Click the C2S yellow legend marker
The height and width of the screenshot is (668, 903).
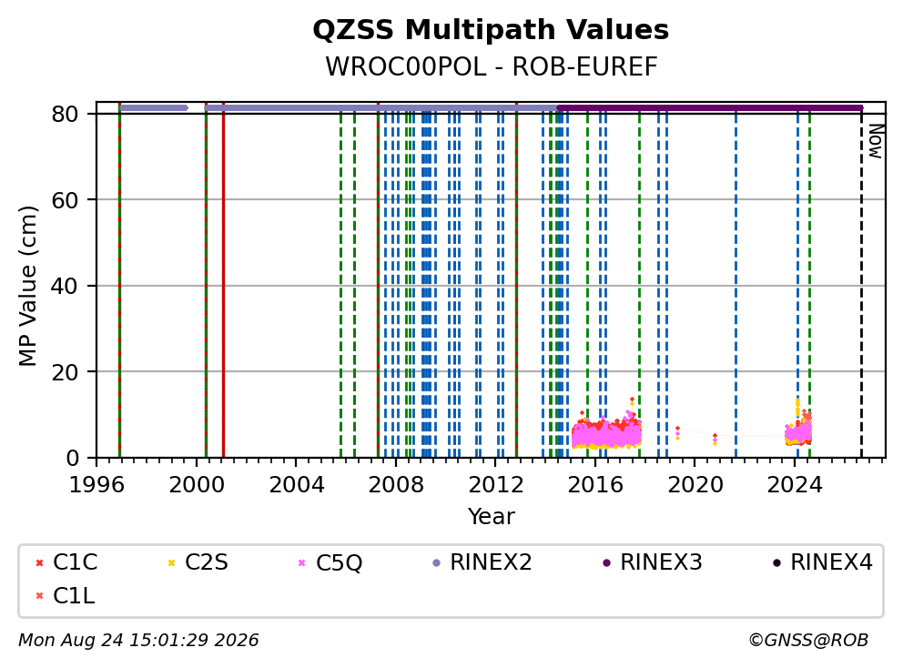(171, 562)
